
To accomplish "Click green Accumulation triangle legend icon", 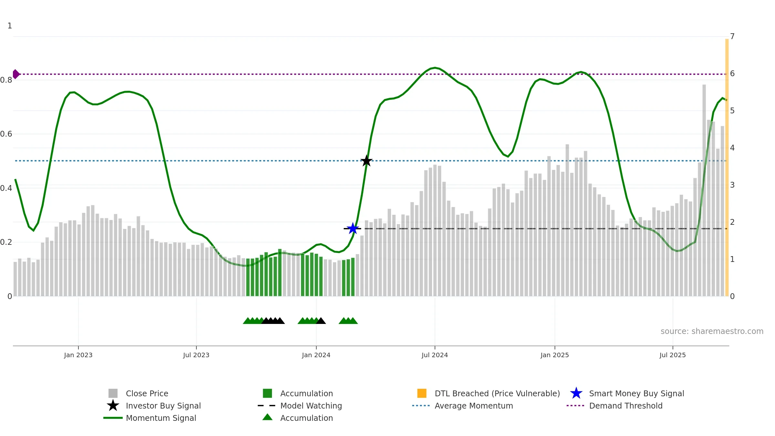I will click(x=267, y=417).
